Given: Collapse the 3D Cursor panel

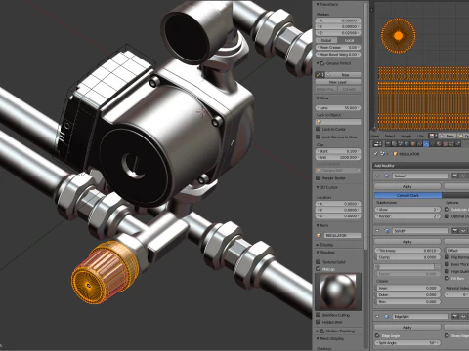Looking at the screenshot, I should coord(318,187).
